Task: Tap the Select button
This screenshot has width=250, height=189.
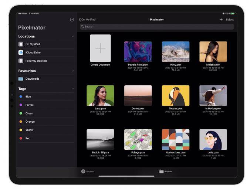Action: point(230,20)
